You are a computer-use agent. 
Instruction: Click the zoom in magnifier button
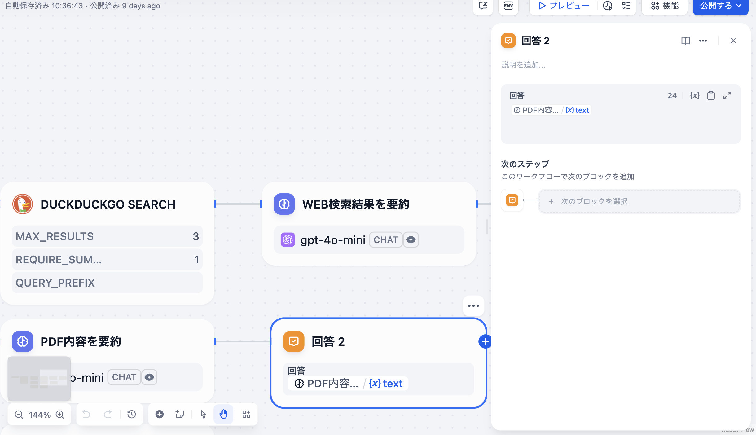[x=60, y=414]
